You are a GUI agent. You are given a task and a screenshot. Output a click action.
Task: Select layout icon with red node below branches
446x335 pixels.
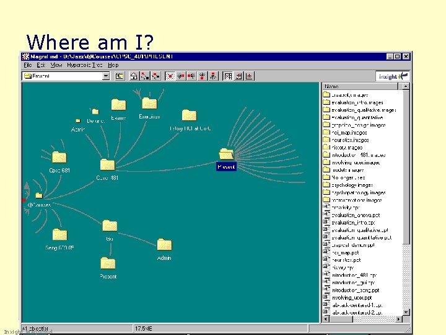[x=202, y=76]
